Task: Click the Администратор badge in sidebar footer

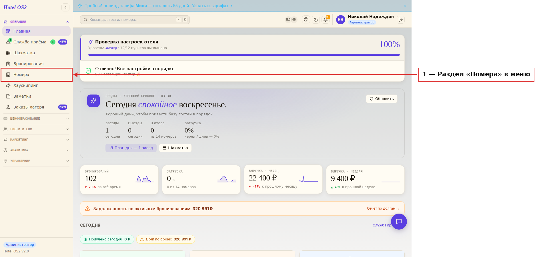Action: tap(20, 245)
